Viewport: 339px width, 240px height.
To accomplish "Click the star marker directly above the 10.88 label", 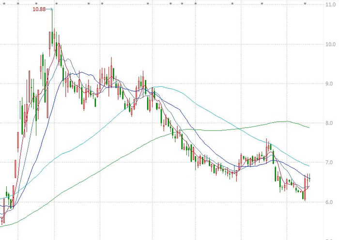I will point(36,3).
